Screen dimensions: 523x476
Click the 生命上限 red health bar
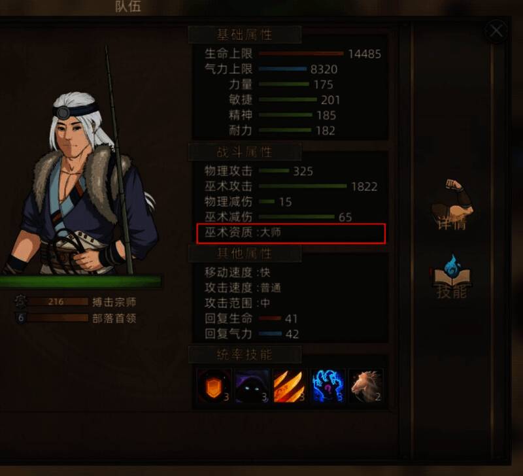coord(301,54)
